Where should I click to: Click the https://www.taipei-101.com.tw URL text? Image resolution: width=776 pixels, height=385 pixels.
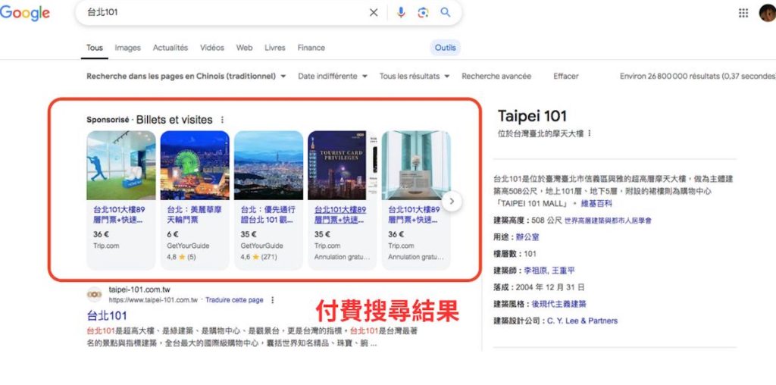pos(153,300)
